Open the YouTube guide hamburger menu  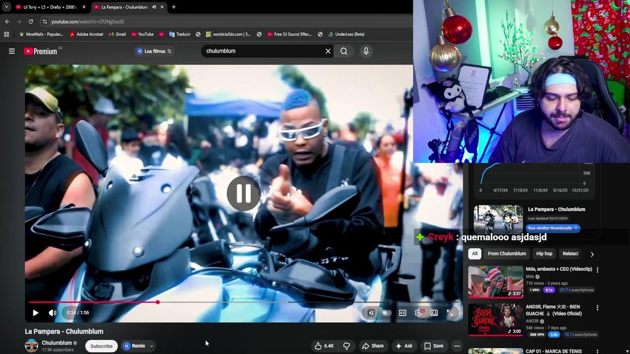pos(12,51)
